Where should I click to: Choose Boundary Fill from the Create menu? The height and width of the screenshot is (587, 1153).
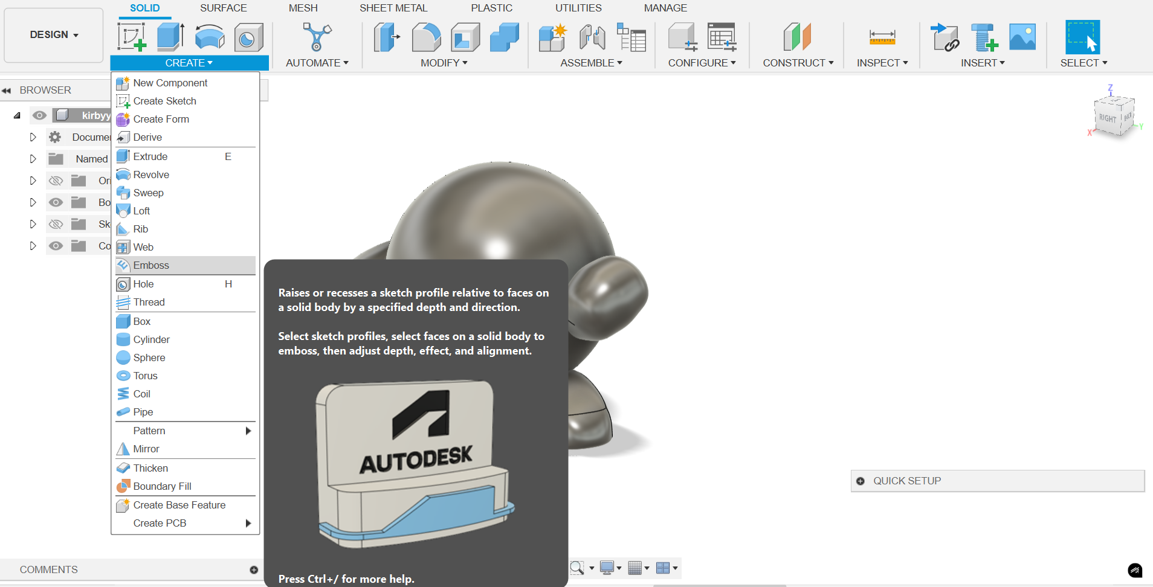coord(185,486)
